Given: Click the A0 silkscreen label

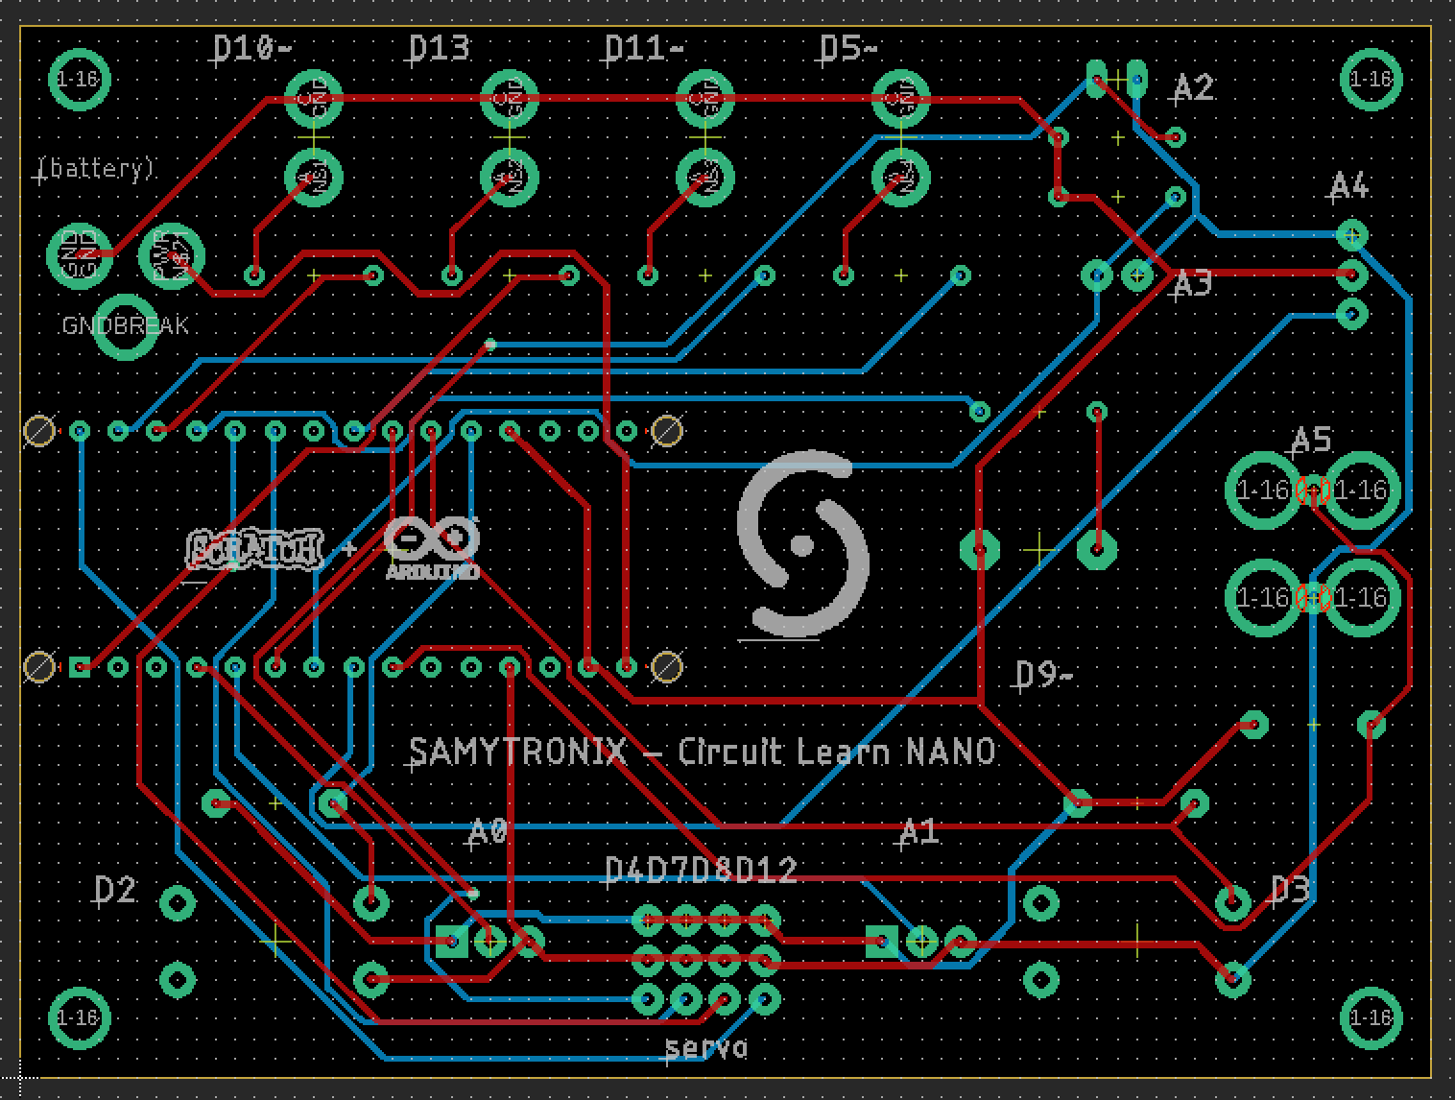Looking at the screenshot, I should click(x=488, y=828).
